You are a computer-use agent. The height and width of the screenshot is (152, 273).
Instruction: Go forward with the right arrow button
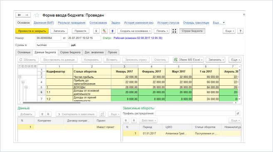click(x=27, y=15)
